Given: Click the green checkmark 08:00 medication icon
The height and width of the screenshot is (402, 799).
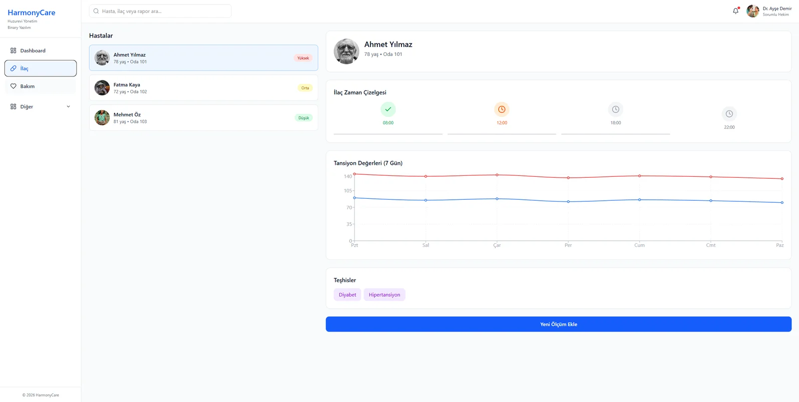Looking at the screenshot, I should coord(388,109).
